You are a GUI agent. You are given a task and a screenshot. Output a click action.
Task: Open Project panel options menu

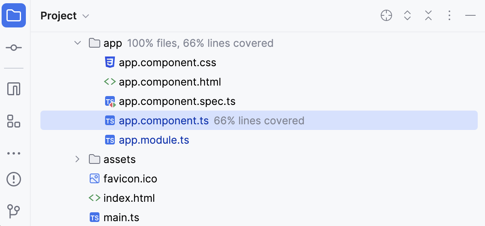click(x=449, y=16)
